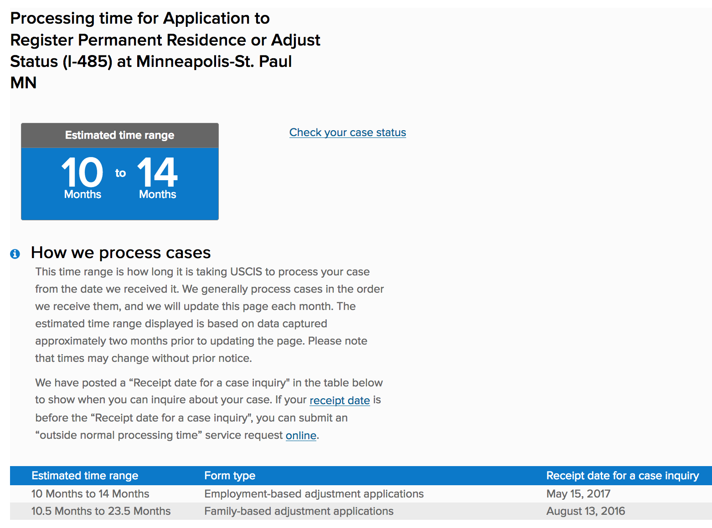Click the large 10 Months figure
Image resolution: width=712 pixels, height=528 pixels.
click(x=83, y=178)
